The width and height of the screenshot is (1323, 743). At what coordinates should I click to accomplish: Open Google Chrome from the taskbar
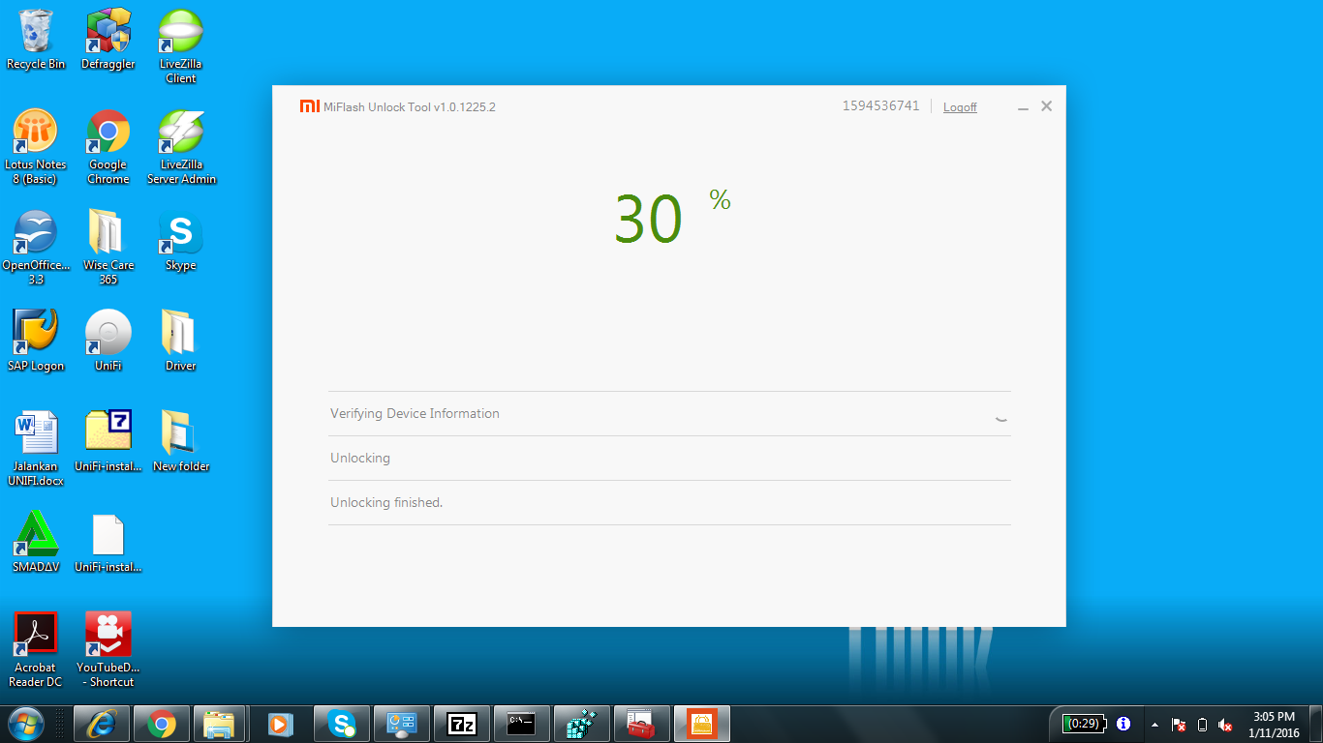pyautogui.click(x=161, y=724)
